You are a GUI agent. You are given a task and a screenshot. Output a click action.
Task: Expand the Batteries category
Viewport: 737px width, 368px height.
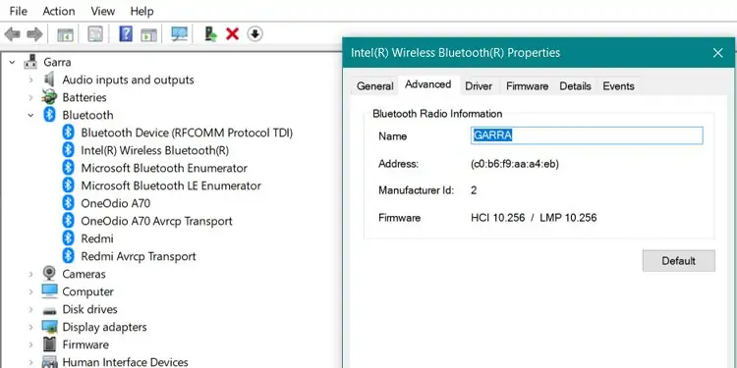tap(31, 97)
